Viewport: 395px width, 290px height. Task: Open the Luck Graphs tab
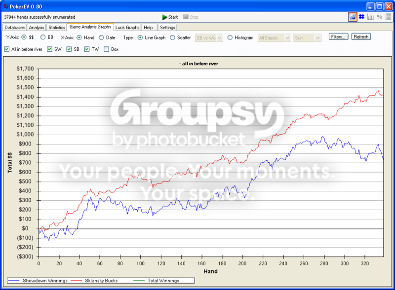[x=127, y=28]
